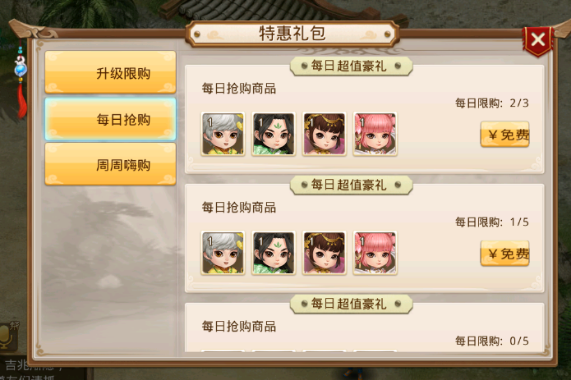The width and height of the screenshot is (571, 380).
Task: Tap the third 每日超值豪礼 banner
Action: point(352,304)
